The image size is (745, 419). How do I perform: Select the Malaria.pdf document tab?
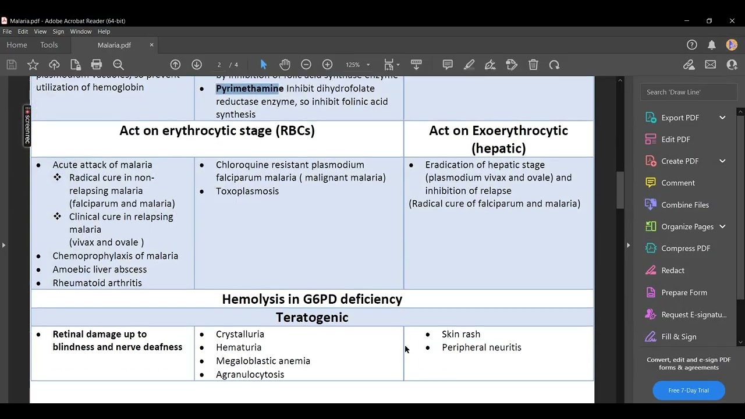[x=114, y=45]
